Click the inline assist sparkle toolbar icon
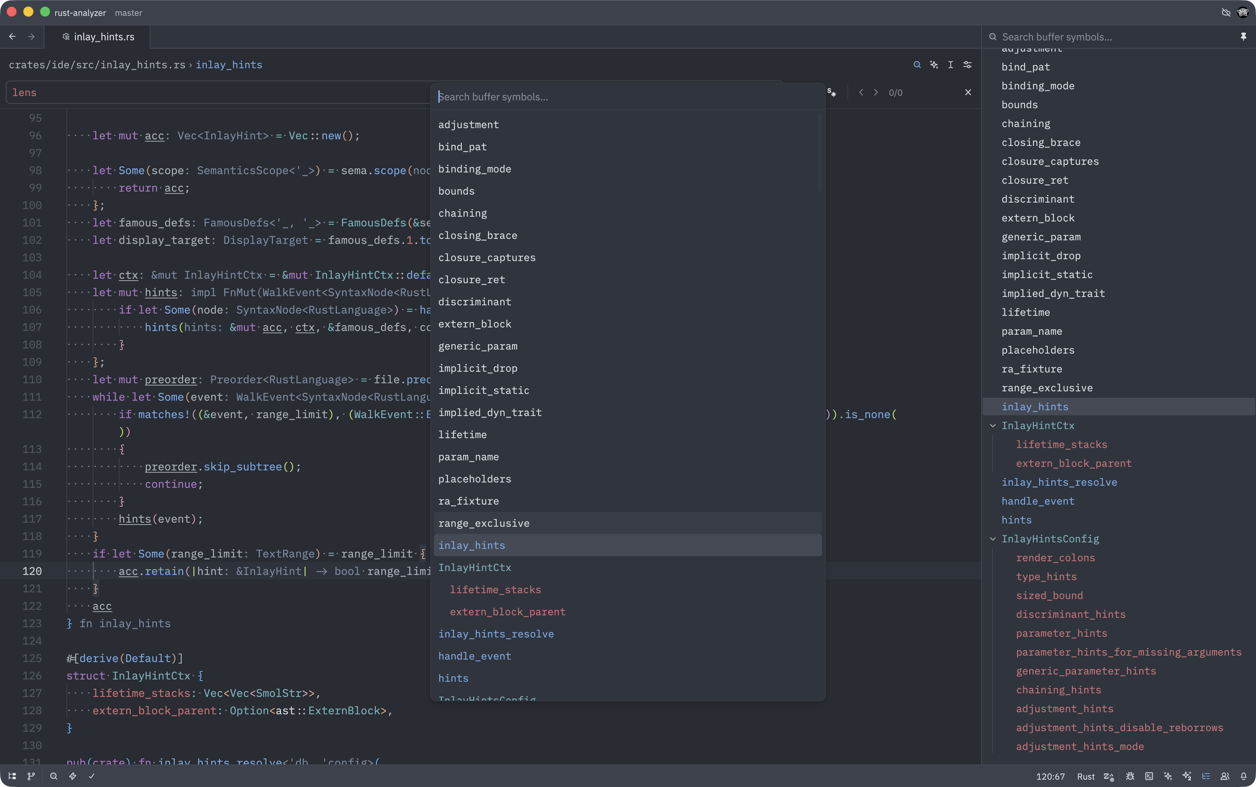This screenshot has width=1256, height=787. (934, 65)
